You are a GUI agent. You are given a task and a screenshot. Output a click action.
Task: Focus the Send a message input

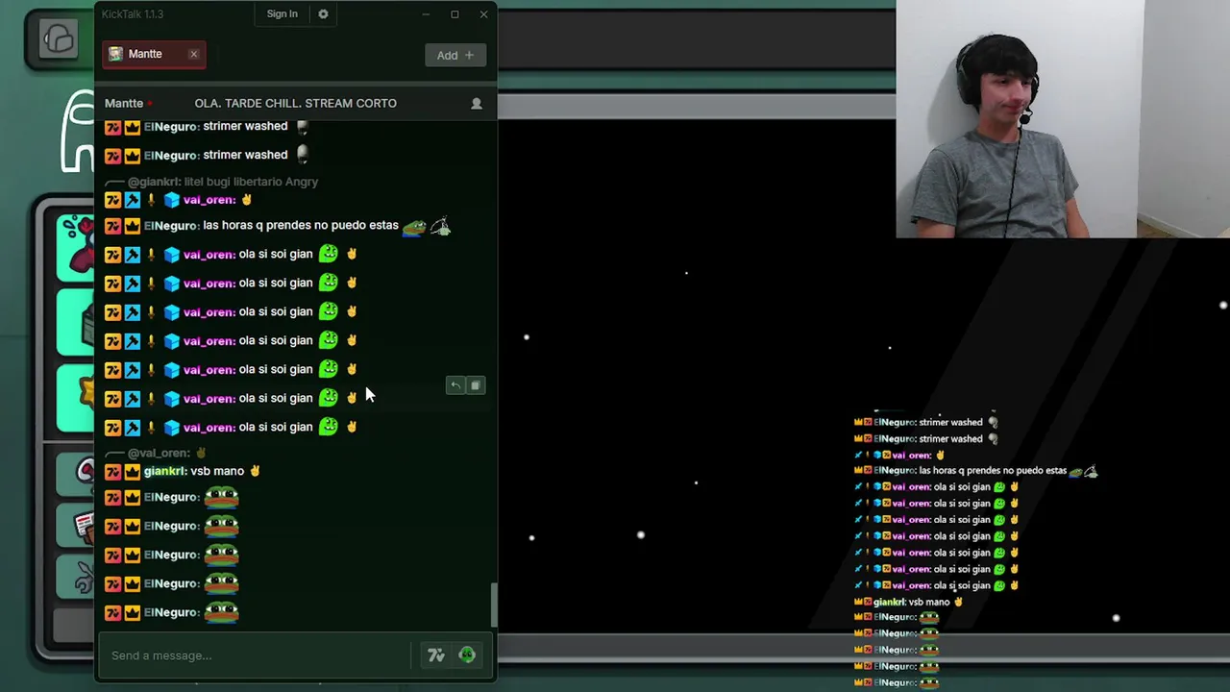click(x=257, y=655)
